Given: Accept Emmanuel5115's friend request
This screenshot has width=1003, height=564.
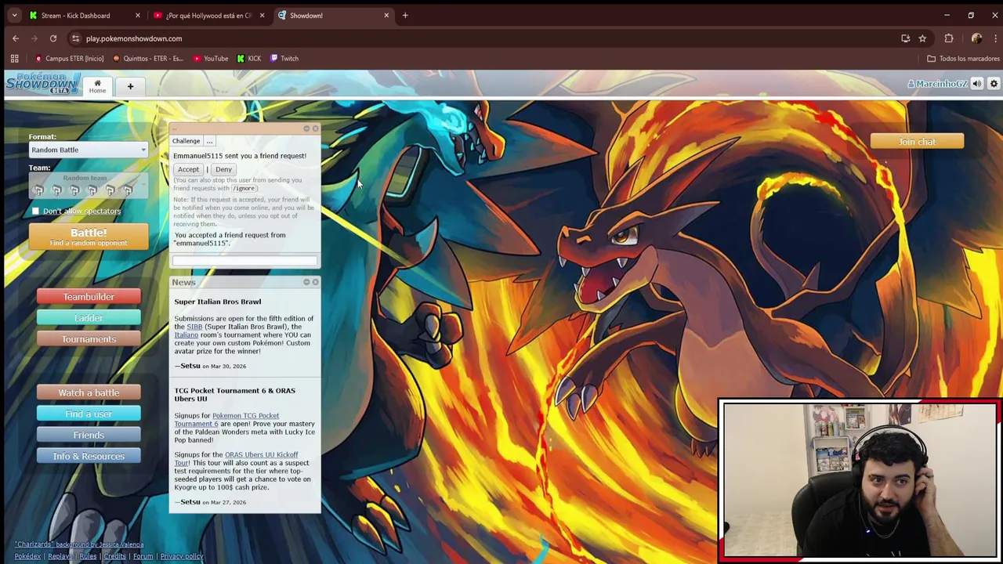Looking at the screenshot, I should click(x=188, y=169).
